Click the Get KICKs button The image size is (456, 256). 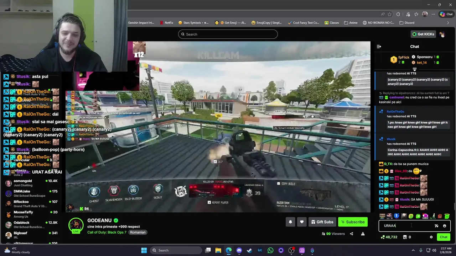point(423,34)
